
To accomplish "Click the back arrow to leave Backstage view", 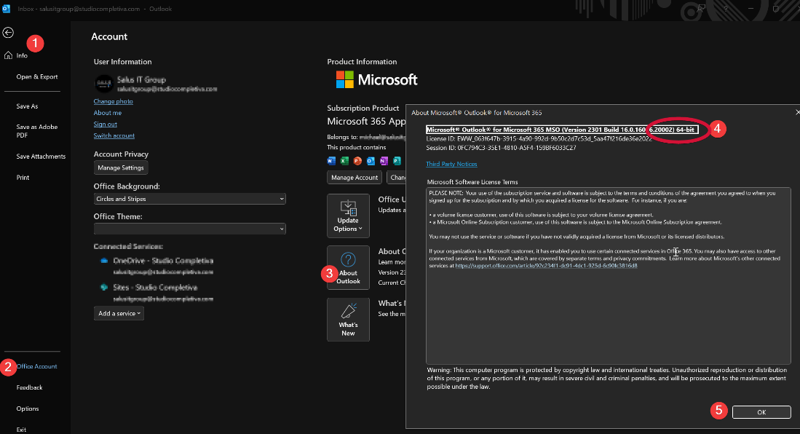I will point(7,32).
